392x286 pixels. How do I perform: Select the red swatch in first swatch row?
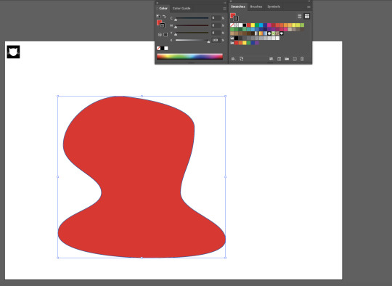point(248,25)
